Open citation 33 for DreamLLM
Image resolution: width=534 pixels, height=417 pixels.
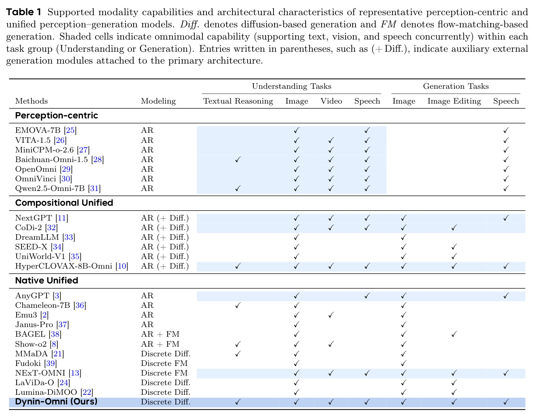point(69,237)
